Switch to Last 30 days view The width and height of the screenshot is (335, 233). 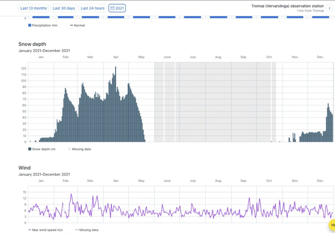click(63, 8)
